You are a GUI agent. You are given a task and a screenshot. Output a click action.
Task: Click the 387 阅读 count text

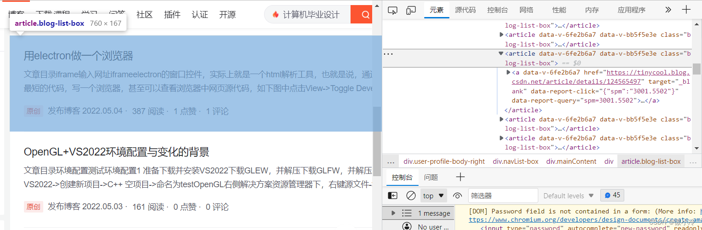click(x=148, y=111)
